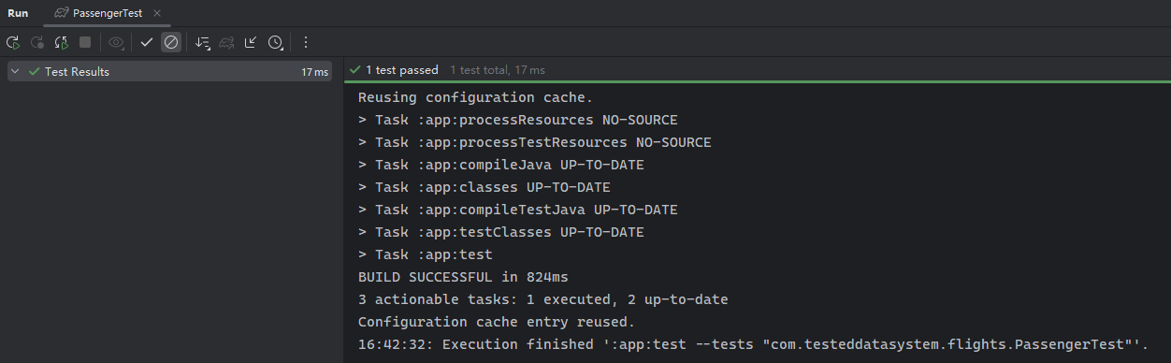Toggle Show Ignored tests filter
This screenshot has width=1171, height=363.
coord(170,42)
